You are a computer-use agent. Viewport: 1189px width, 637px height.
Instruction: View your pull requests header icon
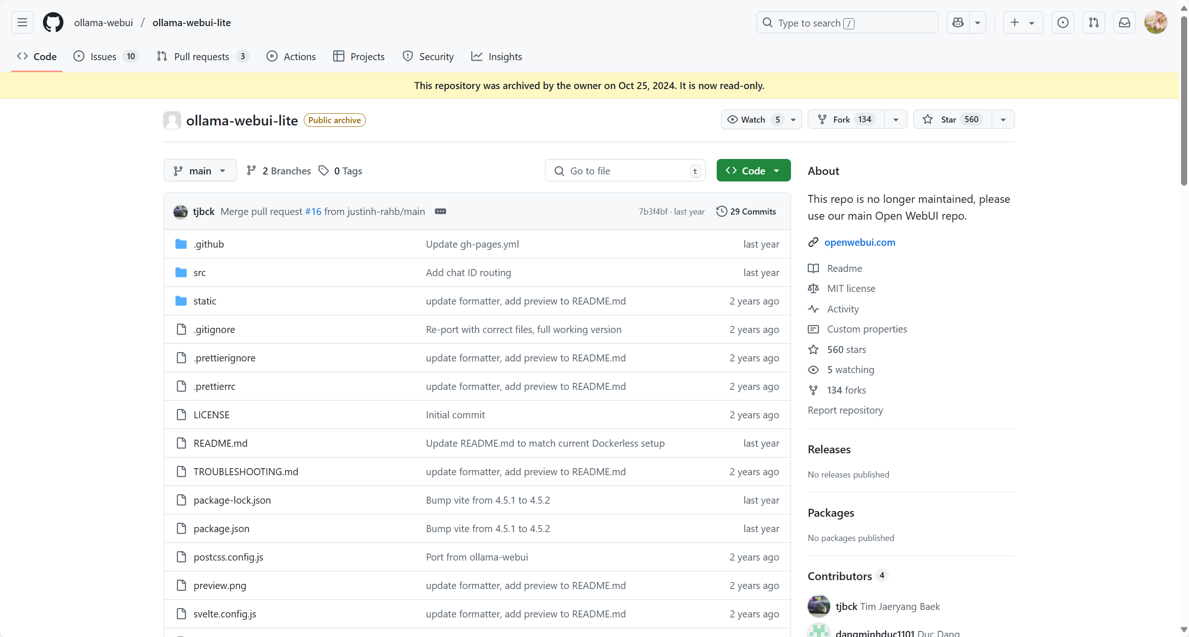click(x=1094, y=22)
